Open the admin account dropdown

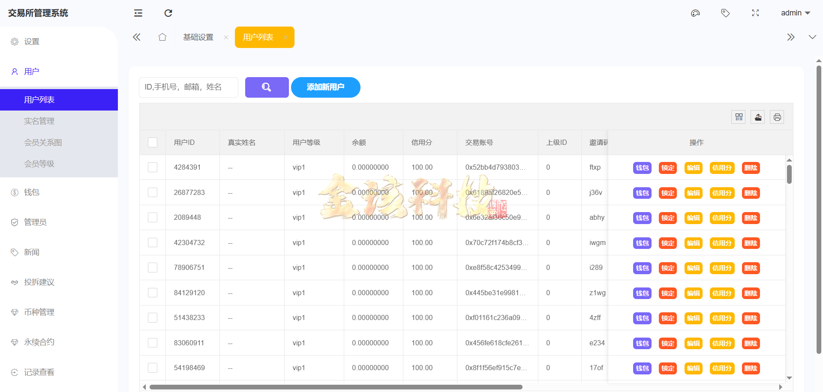(x=795, y=13)
